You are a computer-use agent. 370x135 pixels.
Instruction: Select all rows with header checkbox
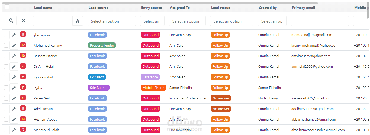[7, 7]
